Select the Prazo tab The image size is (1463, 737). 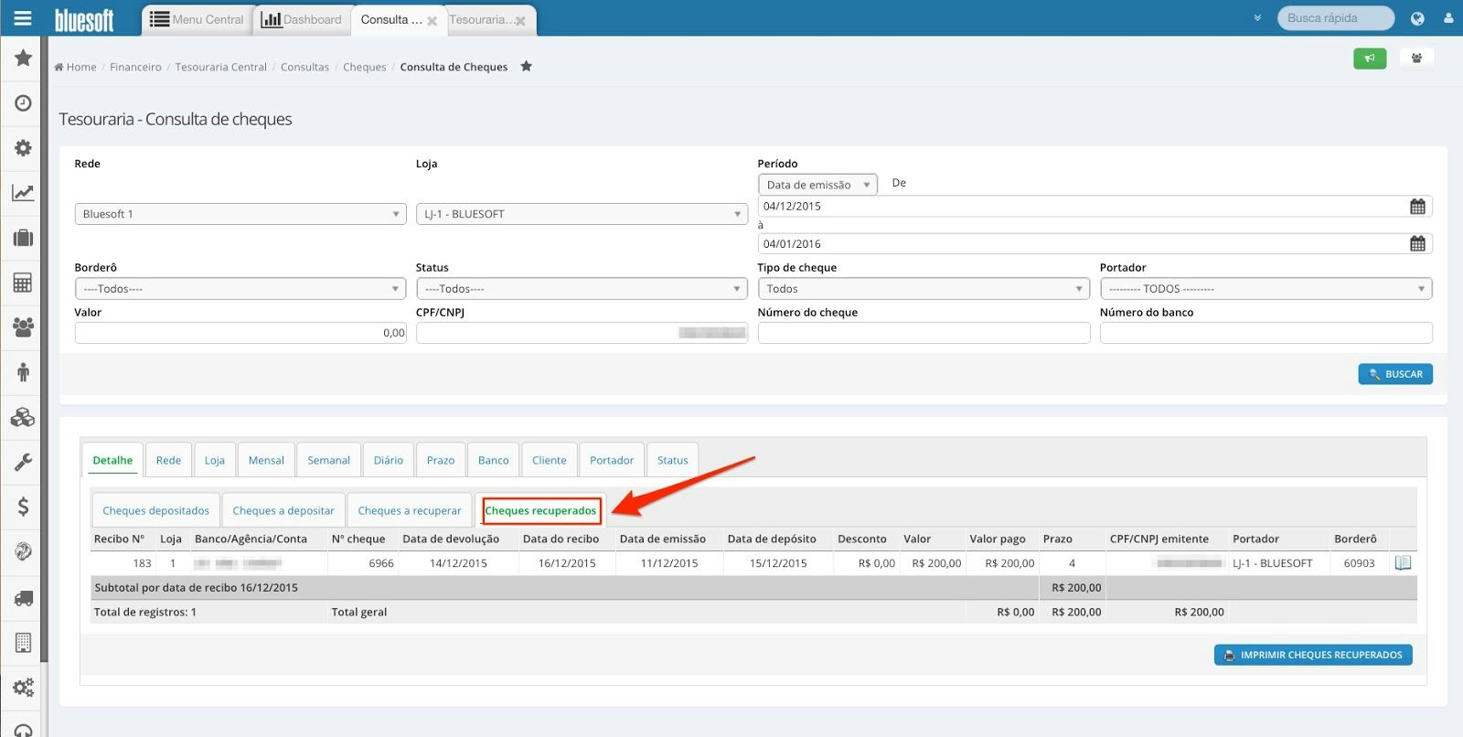(441, 460)
